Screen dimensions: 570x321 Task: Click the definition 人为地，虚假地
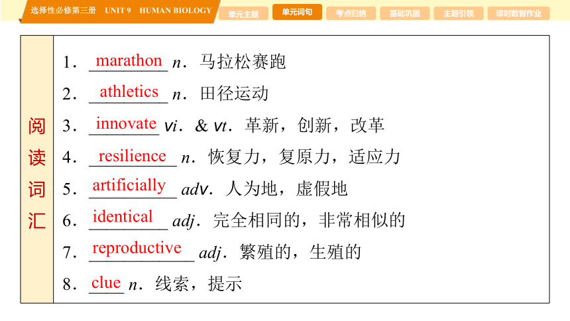tap(286, 189)
